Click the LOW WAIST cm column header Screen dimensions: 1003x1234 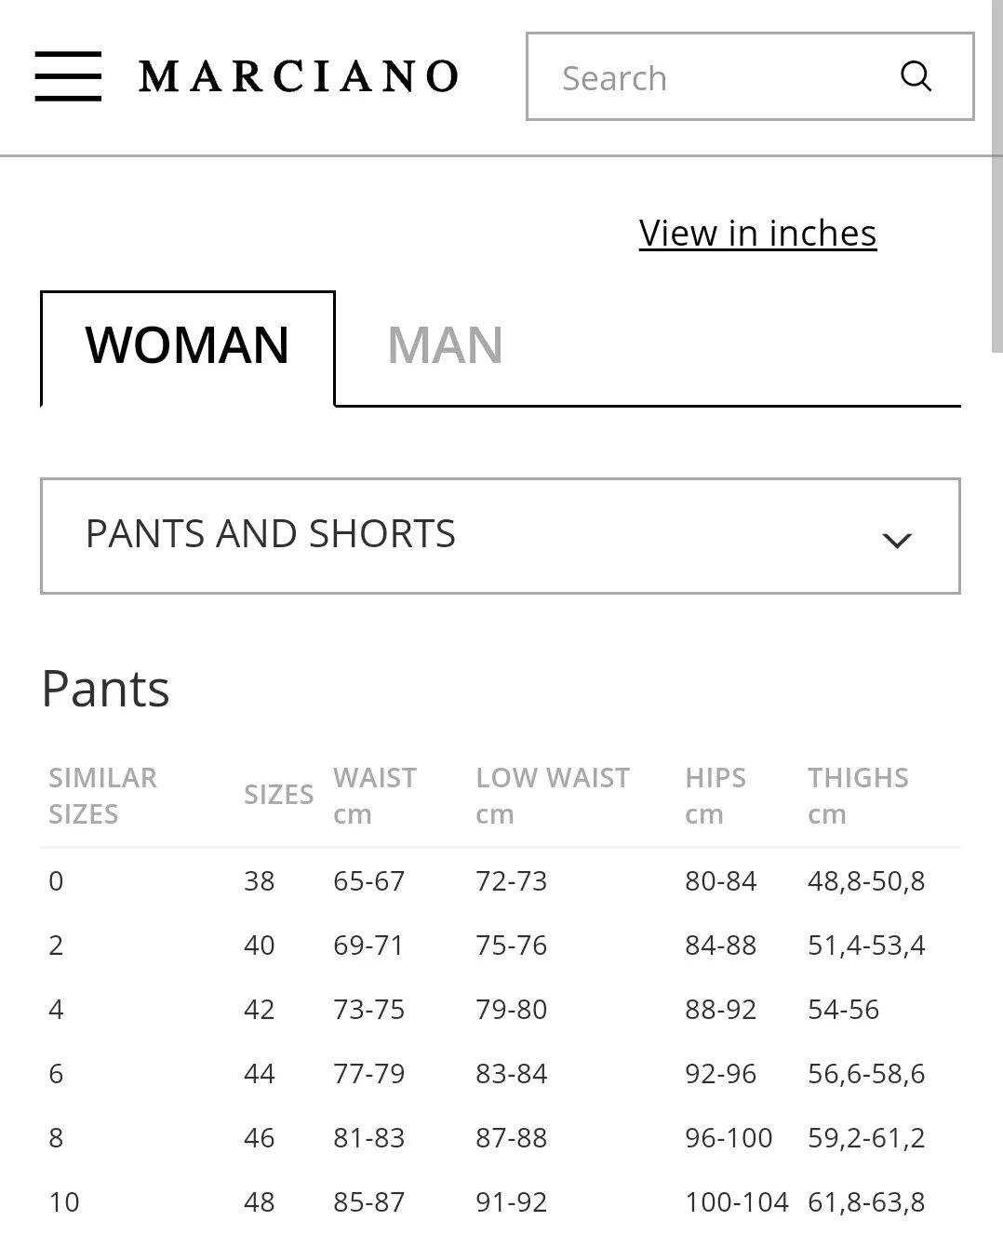(553, 796)
